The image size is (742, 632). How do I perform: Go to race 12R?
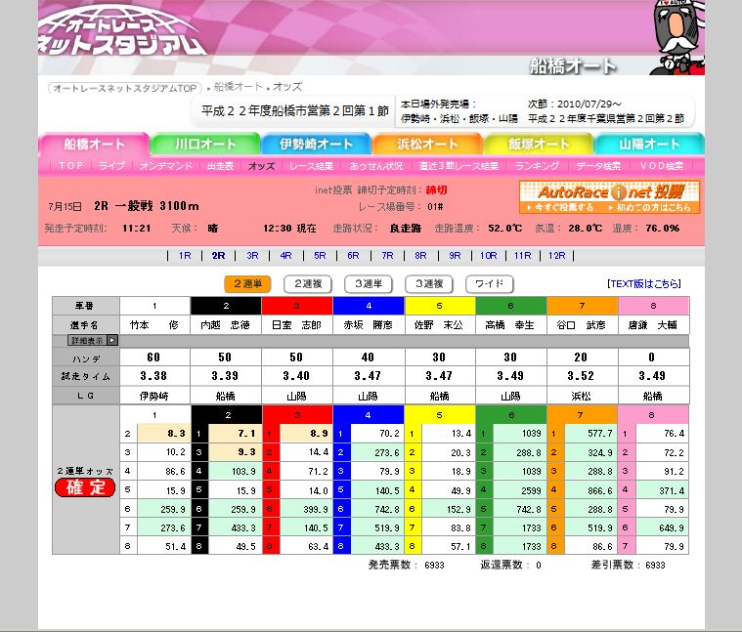[557, 256]
